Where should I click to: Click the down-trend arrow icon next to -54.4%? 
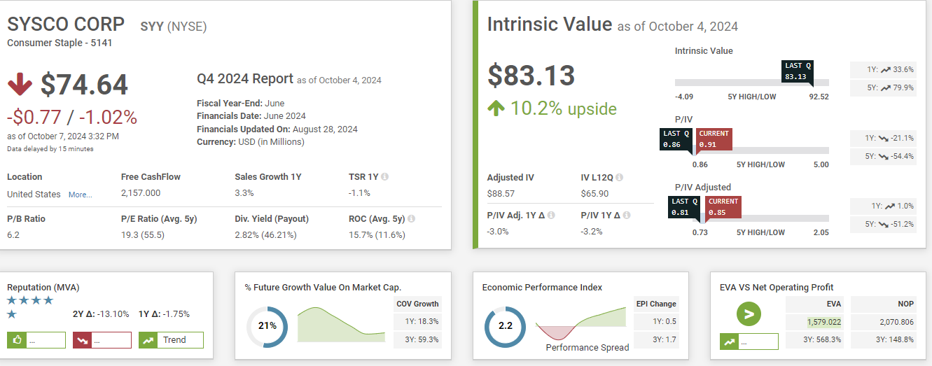(884, 156)
